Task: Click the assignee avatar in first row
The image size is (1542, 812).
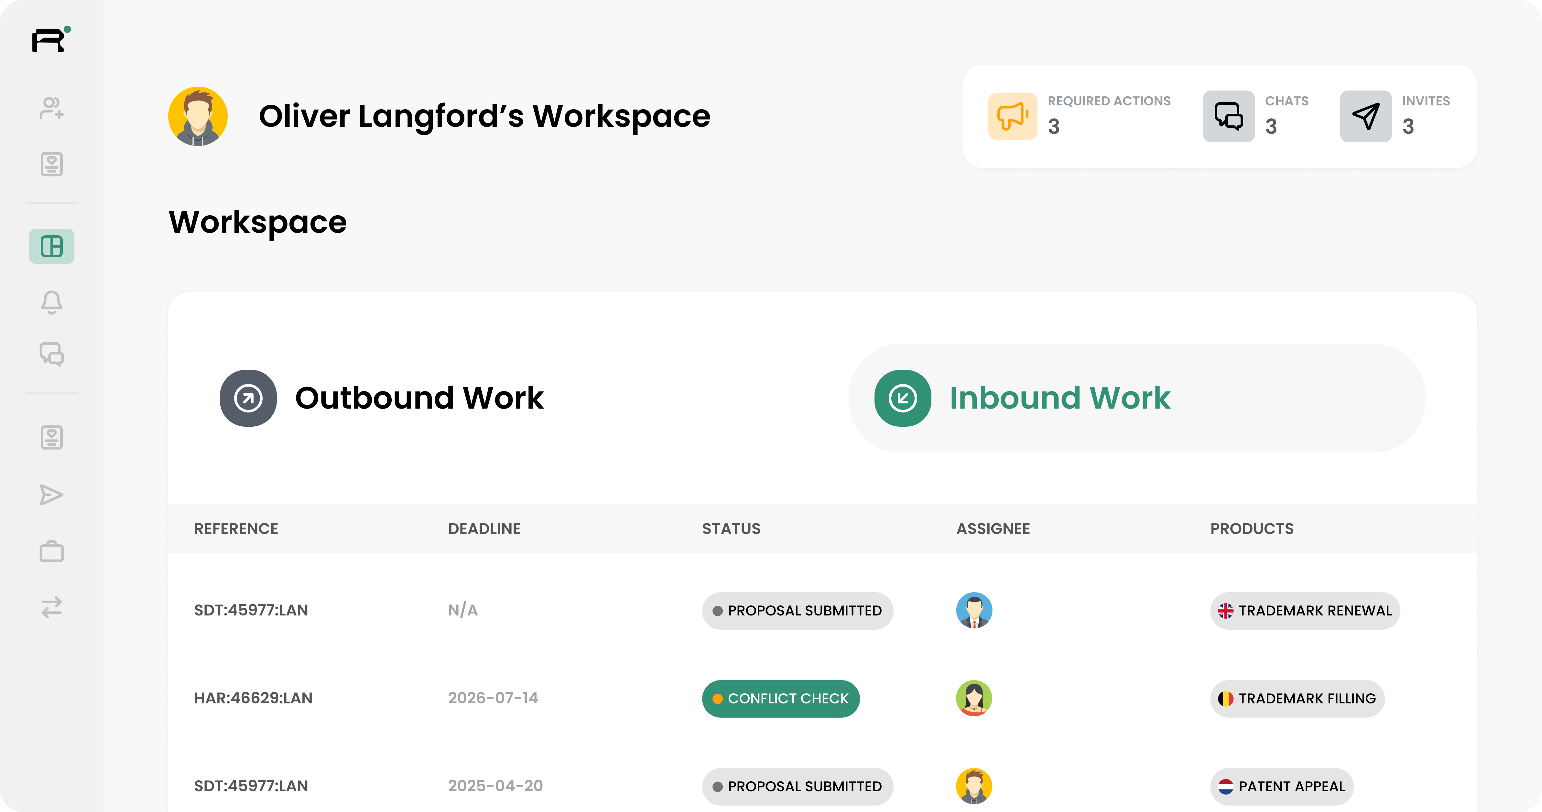Action: pyautogui.click(x=974, y=610)
